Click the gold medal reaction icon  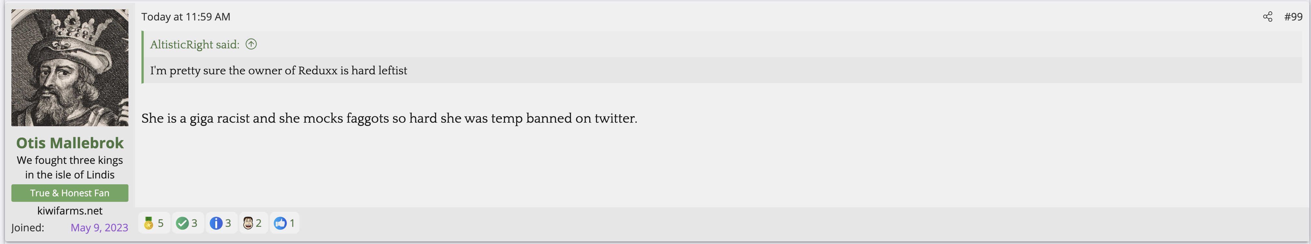(x=149, y=223)
